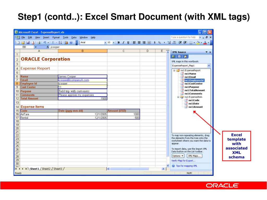The height and width of the screenshot is (200, 267).
Task: Click the Help question mark toolbar icon
Action: click(x=71, y=42)
